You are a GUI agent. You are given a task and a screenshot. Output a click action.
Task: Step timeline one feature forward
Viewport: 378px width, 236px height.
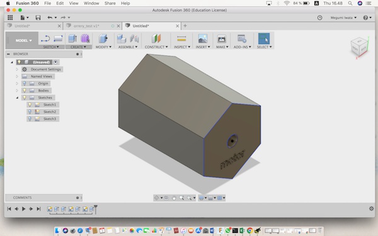pos(31,209)
